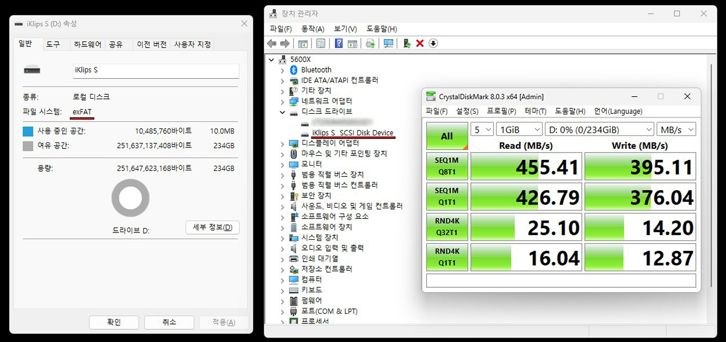The image size is (726, 342).
Task: Expand the 네트워크 어댑터 category
Action: 282,102
